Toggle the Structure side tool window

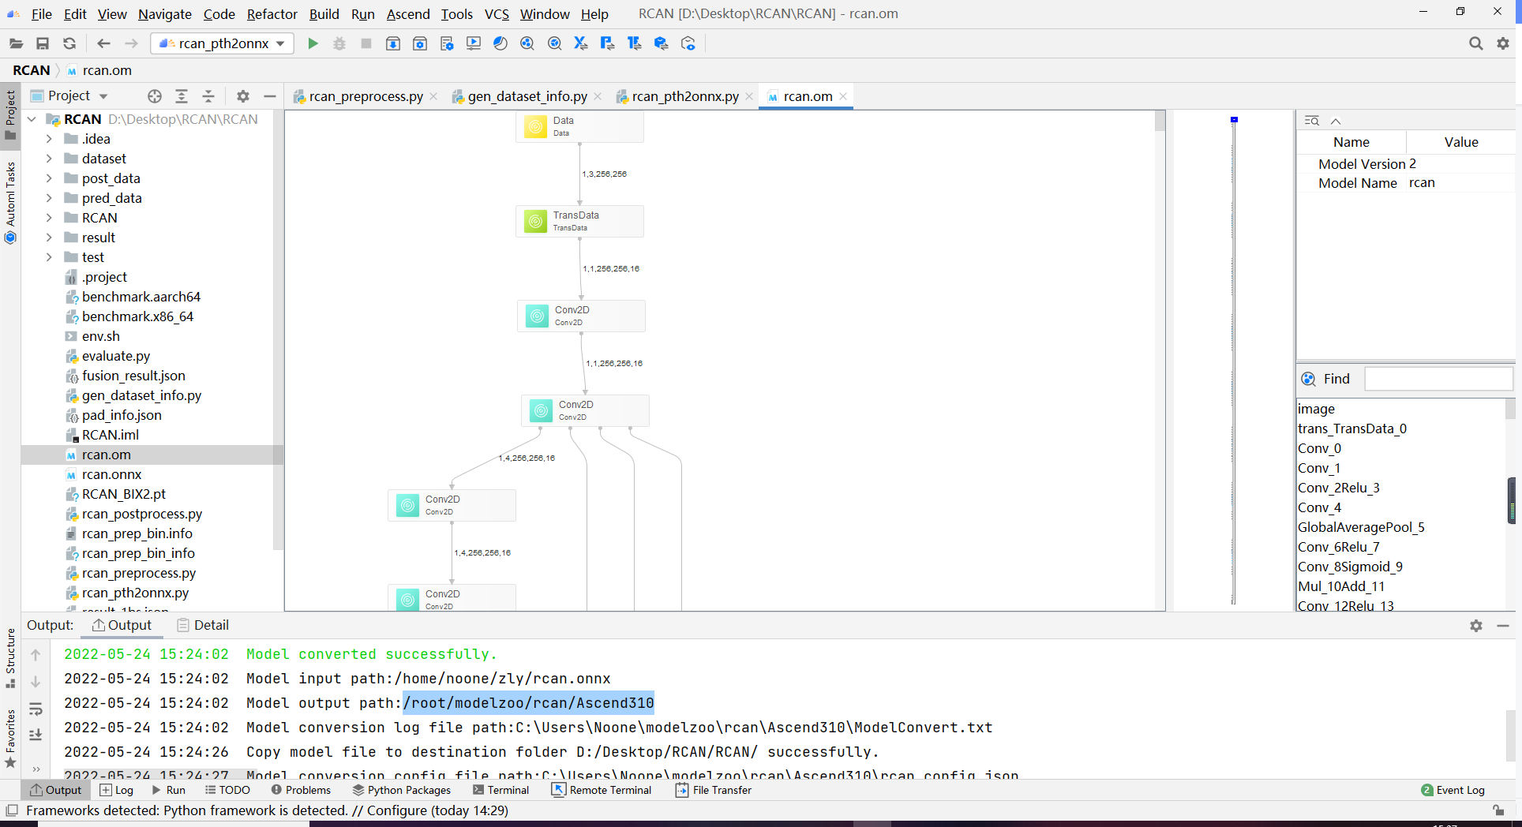click(10, 657)
